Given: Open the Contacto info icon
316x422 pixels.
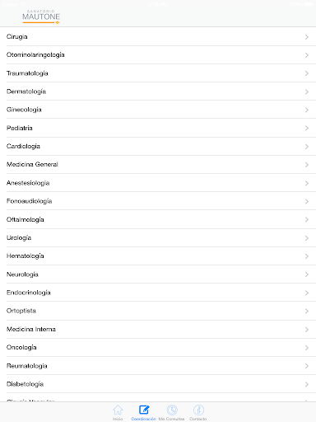Looking at the screenshot, I should click(x=198, y=410).
